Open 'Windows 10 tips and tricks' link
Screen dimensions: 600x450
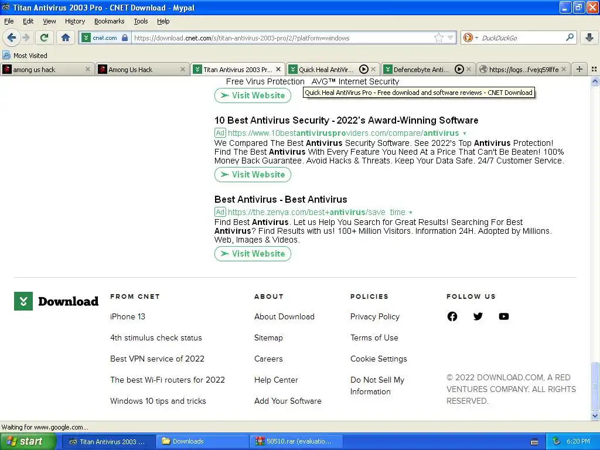pos(158,401)
